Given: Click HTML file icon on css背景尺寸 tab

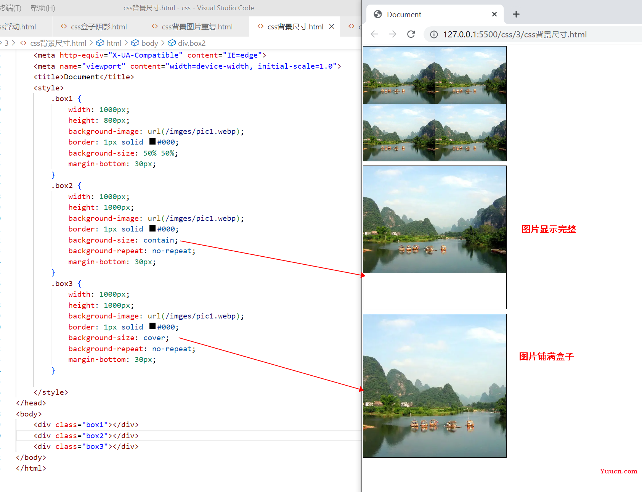Looking at the screenshot, I should point(260,26).
